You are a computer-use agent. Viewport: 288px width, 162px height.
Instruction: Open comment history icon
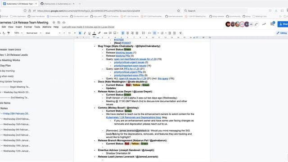click(x=272, y=24)
